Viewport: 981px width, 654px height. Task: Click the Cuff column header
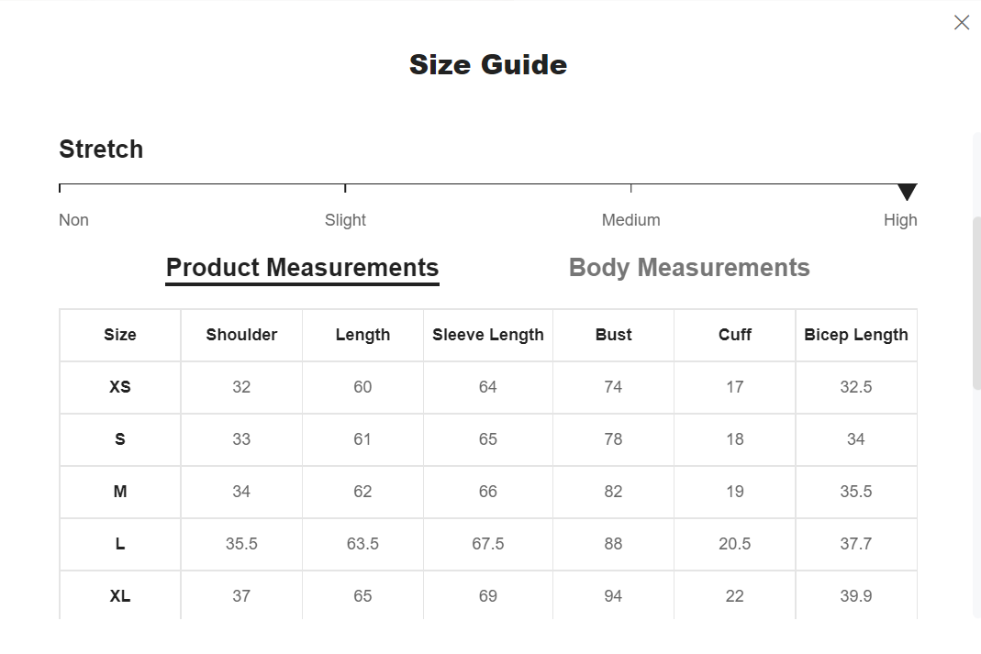click(734, 335)
